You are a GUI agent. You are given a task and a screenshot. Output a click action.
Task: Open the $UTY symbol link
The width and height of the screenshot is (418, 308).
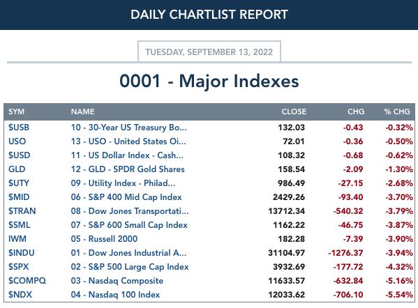point(19,183)
